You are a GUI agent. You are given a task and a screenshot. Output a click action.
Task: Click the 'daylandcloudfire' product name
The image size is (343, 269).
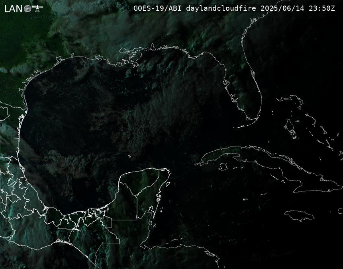(x=221, y=8)
